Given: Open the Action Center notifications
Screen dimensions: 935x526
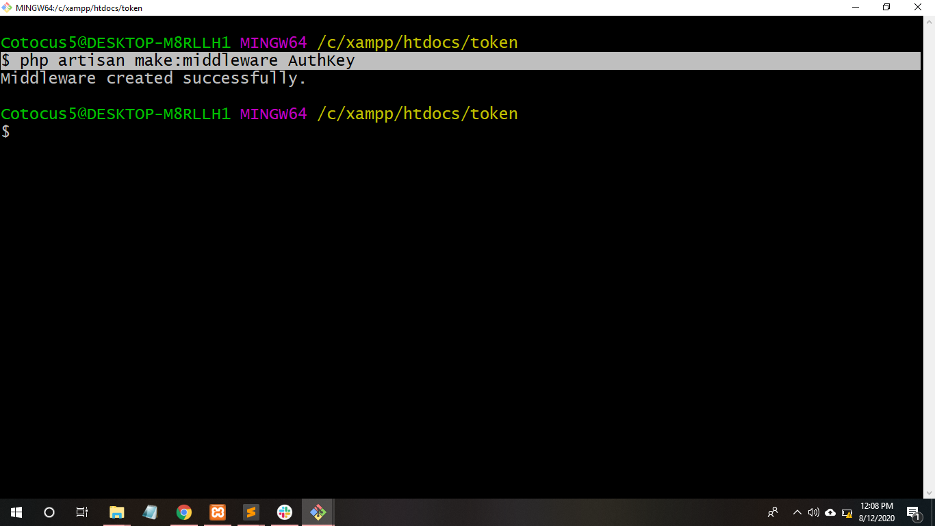Looking at the screenshot, I should [912, 512].
